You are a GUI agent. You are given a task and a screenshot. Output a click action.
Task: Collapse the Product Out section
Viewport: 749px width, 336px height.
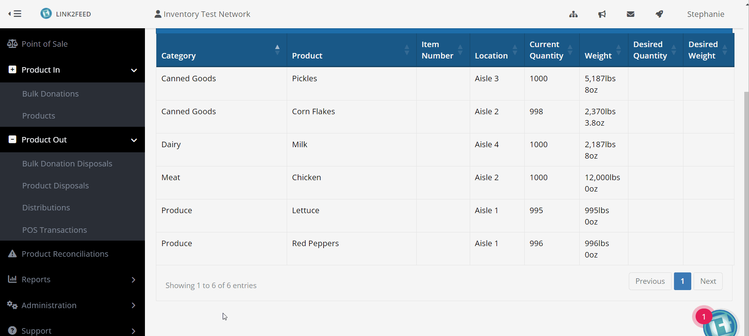[134, 140]
